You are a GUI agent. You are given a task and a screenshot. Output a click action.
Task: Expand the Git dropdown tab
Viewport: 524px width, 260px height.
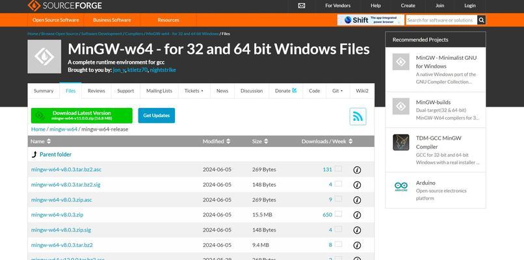[337, 91]
